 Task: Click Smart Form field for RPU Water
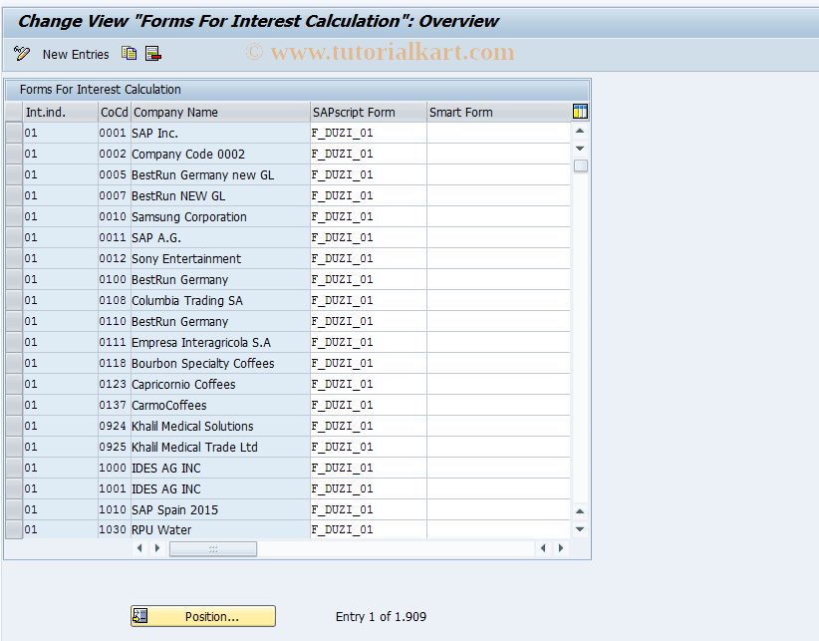point(499,529)
